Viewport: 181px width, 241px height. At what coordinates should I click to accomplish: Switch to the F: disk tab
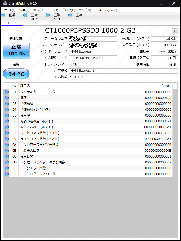(34, 19)
